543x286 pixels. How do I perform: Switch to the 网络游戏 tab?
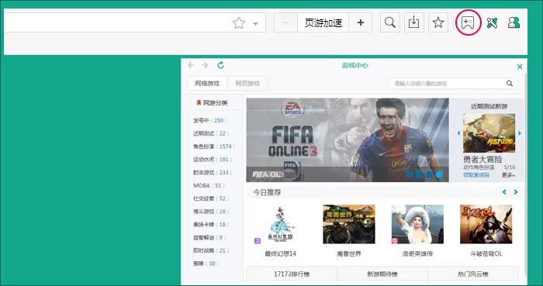[x=207, y=84]
